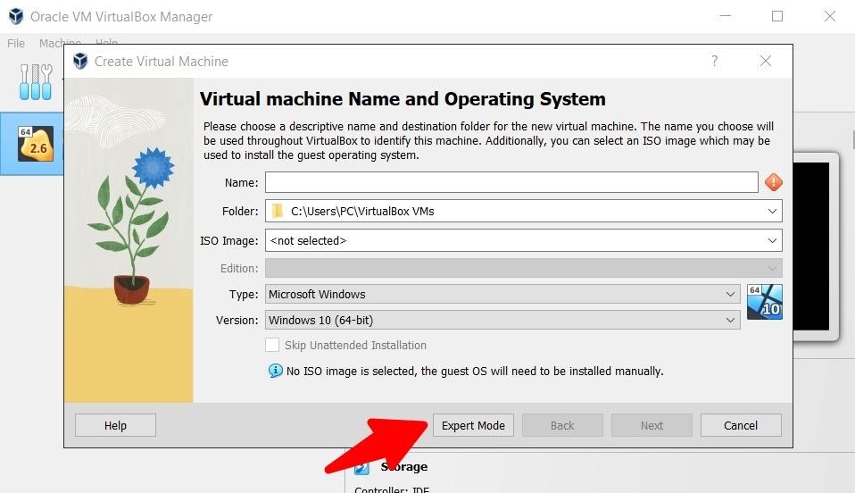Expand the Folder dropdown list
This screenshot has width=855, height=493.
point(772,212)
